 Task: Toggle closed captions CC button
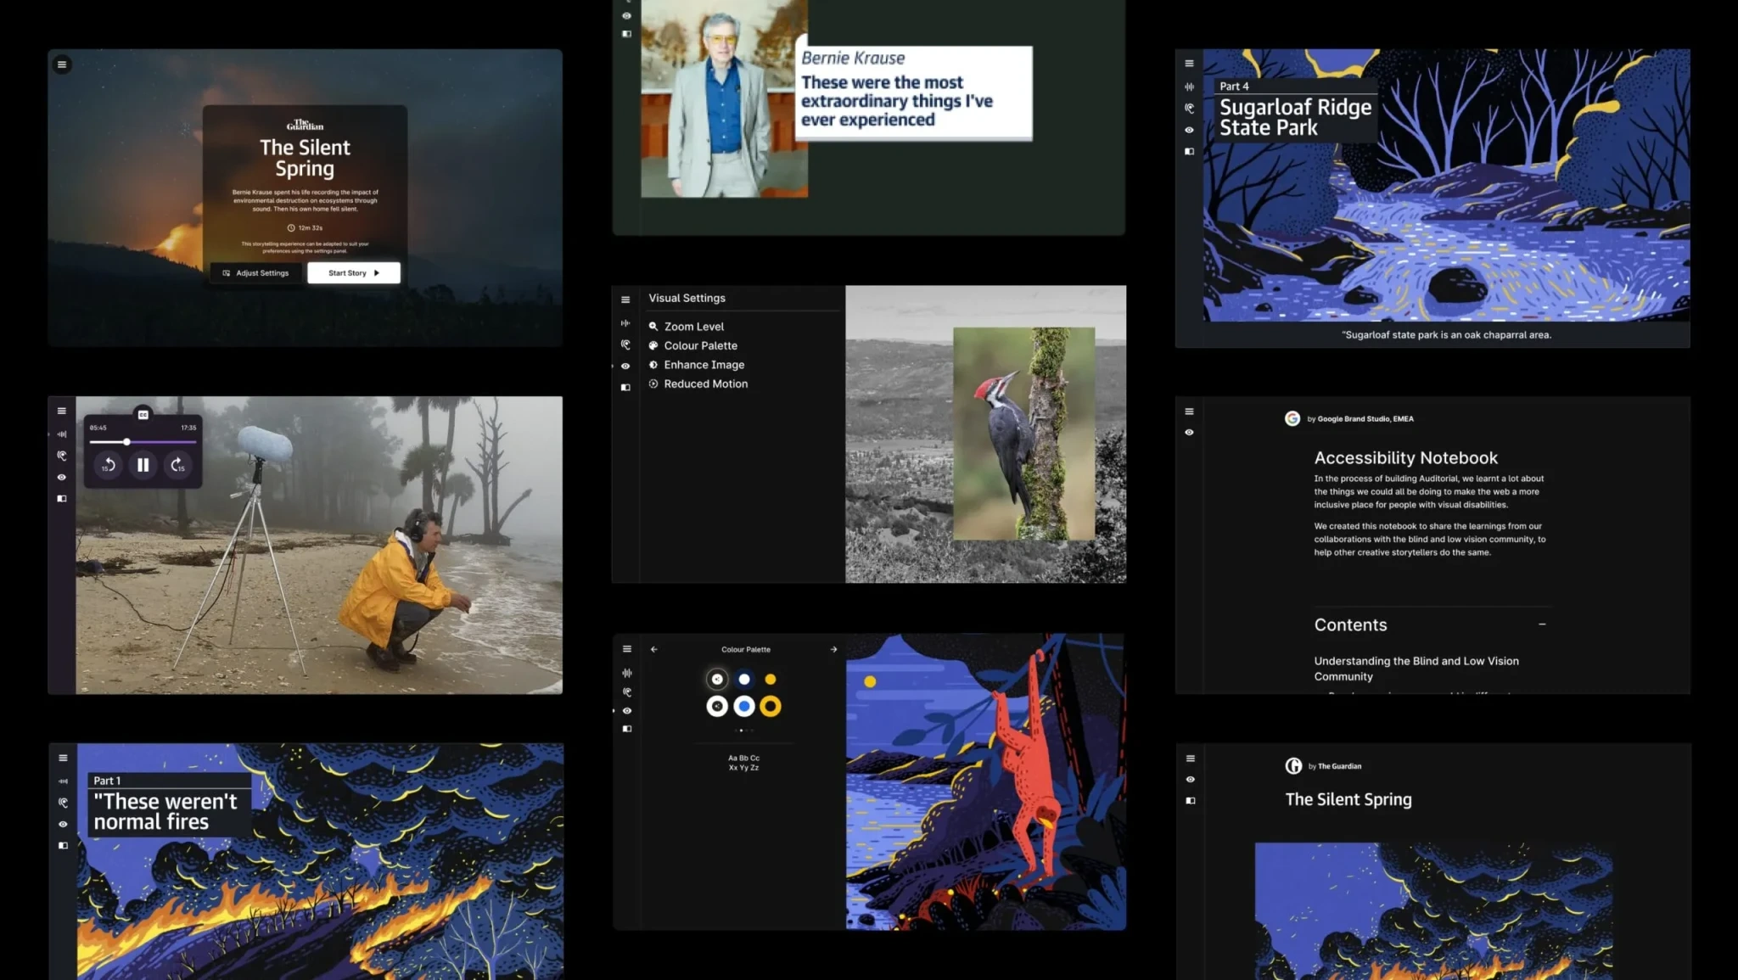tap(143, 414)
